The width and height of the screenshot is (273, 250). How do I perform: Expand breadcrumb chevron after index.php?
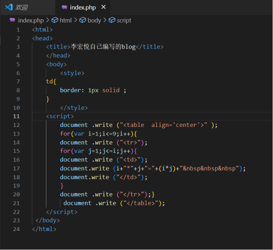pyautogui.click(x=48, y=20)
